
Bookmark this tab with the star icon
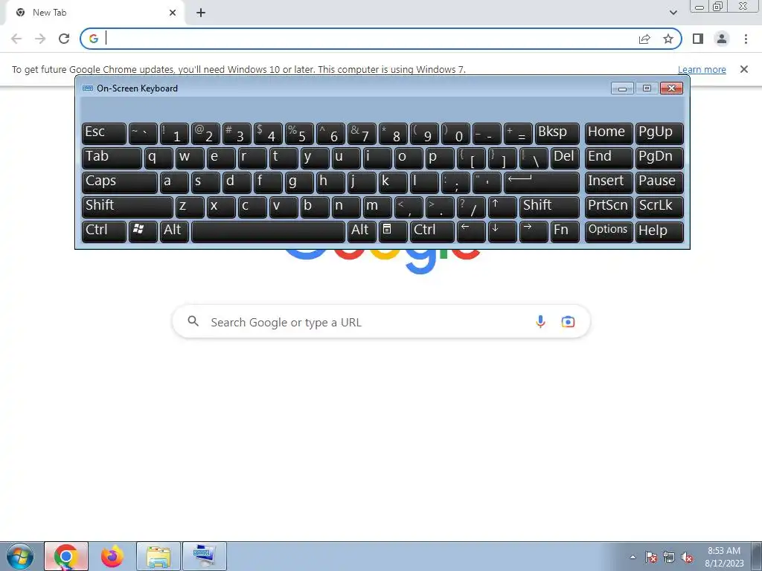click(x=668, y=39)
